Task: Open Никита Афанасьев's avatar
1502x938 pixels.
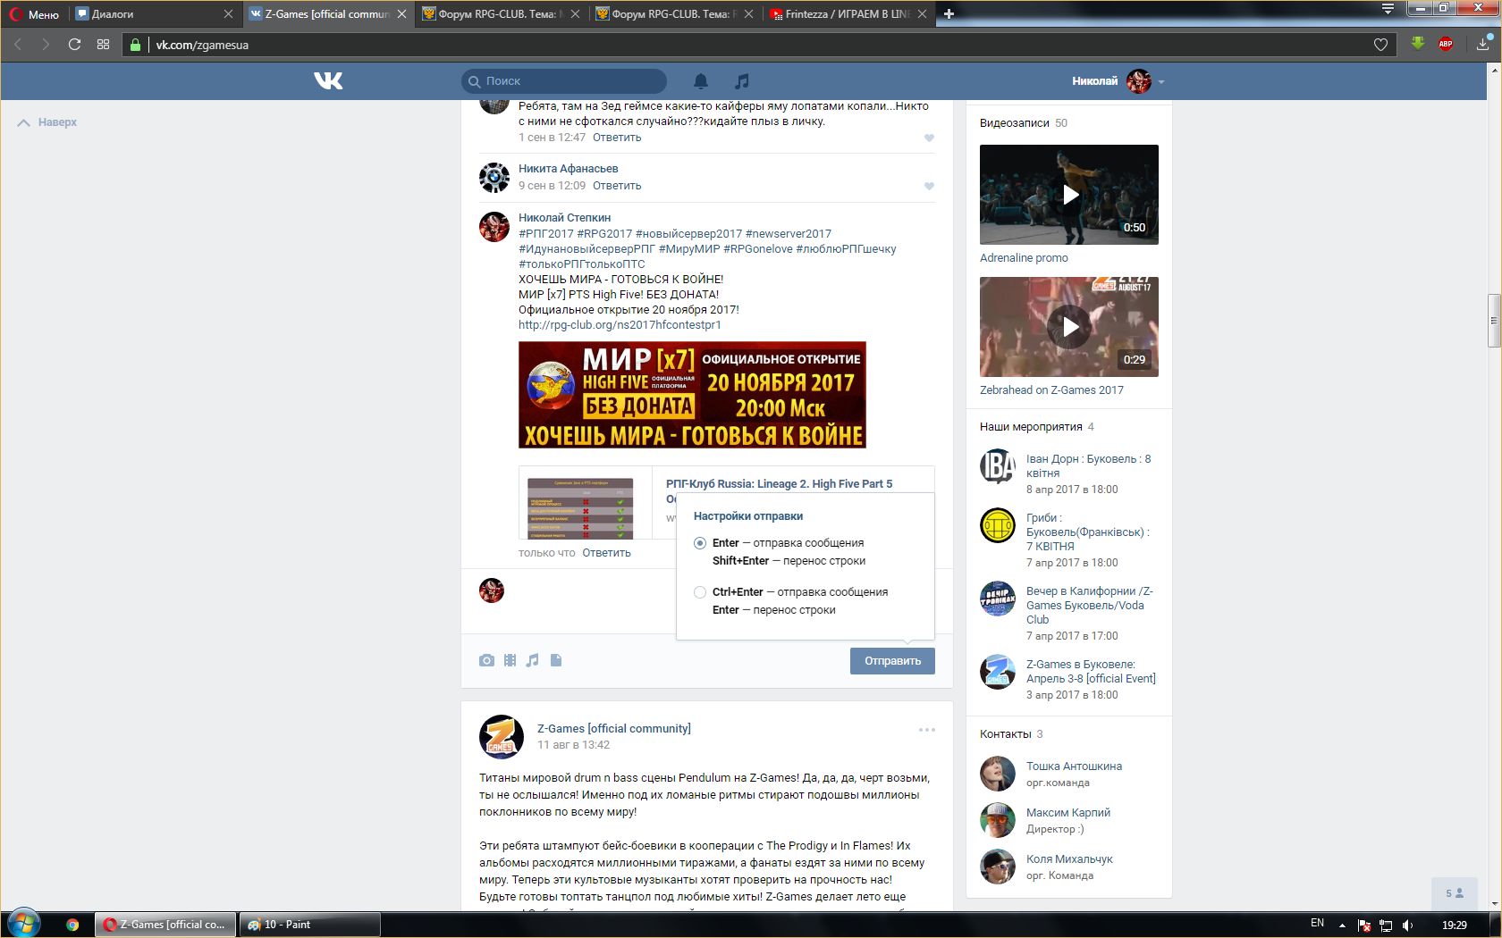Action: pyautogui.click(x=494, y=178)
